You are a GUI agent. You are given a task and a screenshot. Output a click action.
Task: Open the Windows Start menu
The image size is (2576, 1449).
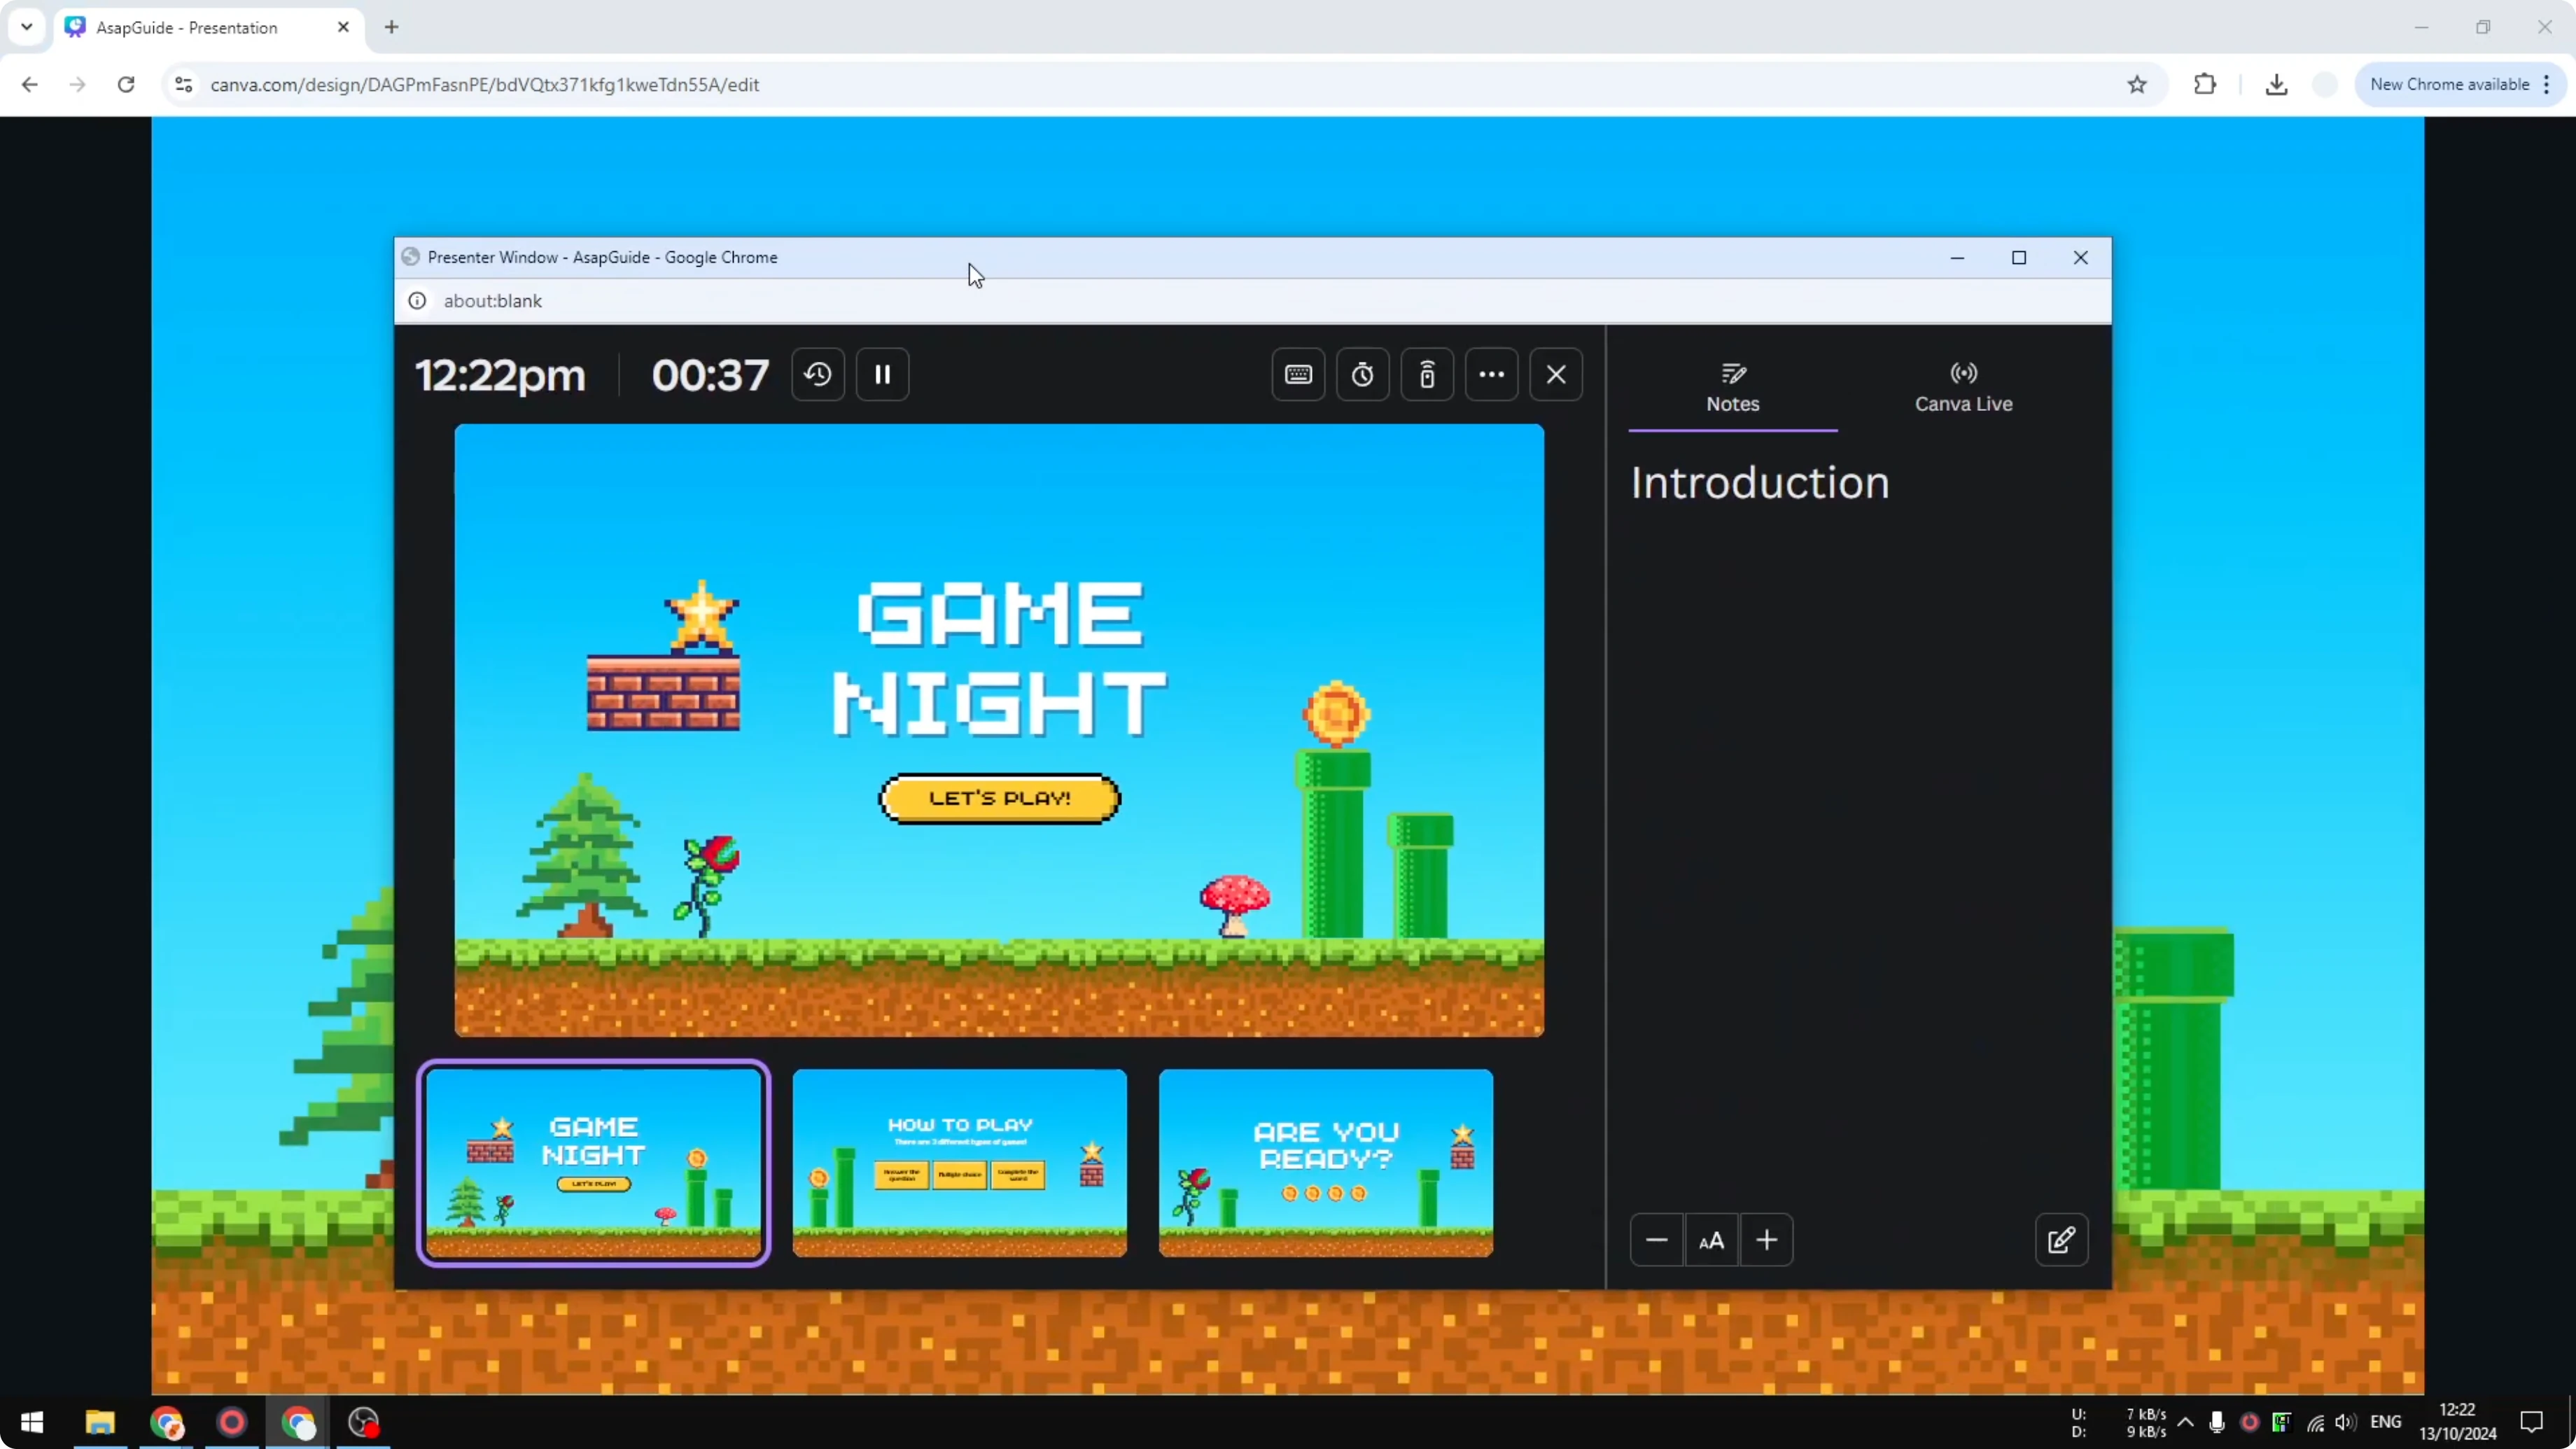tap(32, 1422)
